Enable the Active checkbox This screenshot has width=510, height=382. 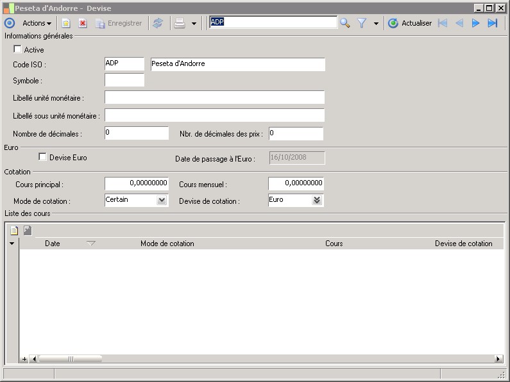pos(17,49)
